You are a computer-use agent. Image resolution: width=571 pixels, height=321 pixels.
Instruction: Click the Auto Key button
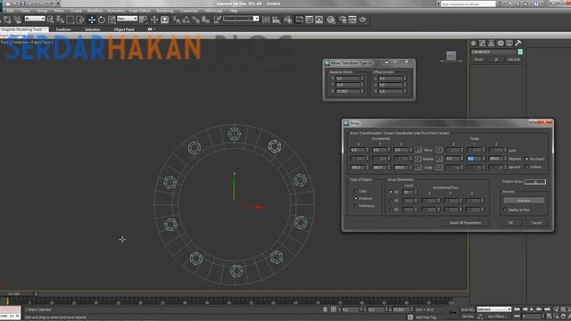[x=468, y=309]
